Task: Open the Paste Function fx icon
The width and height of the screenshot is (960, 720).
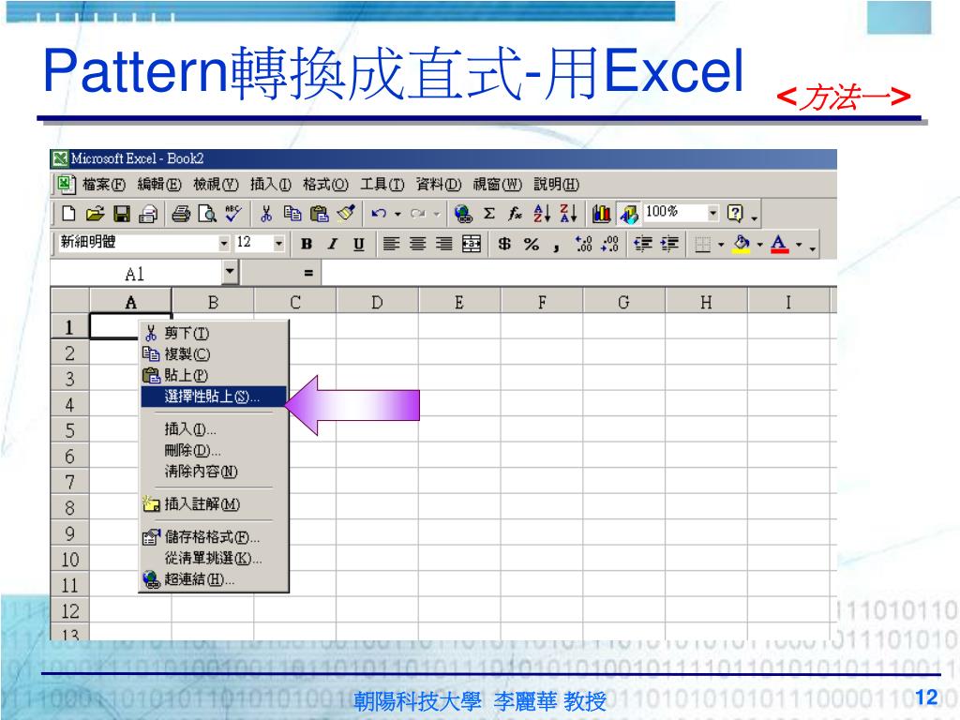Action: tap(515, 213)
